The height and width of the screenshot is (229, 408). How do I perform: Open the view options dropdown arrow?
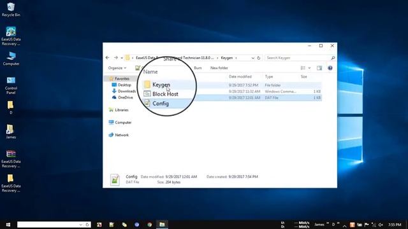click(x=309, y=68)
